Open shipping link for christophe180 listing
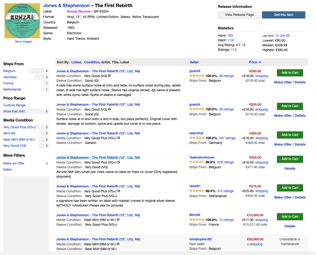316x255 pixels. [256, 244]
